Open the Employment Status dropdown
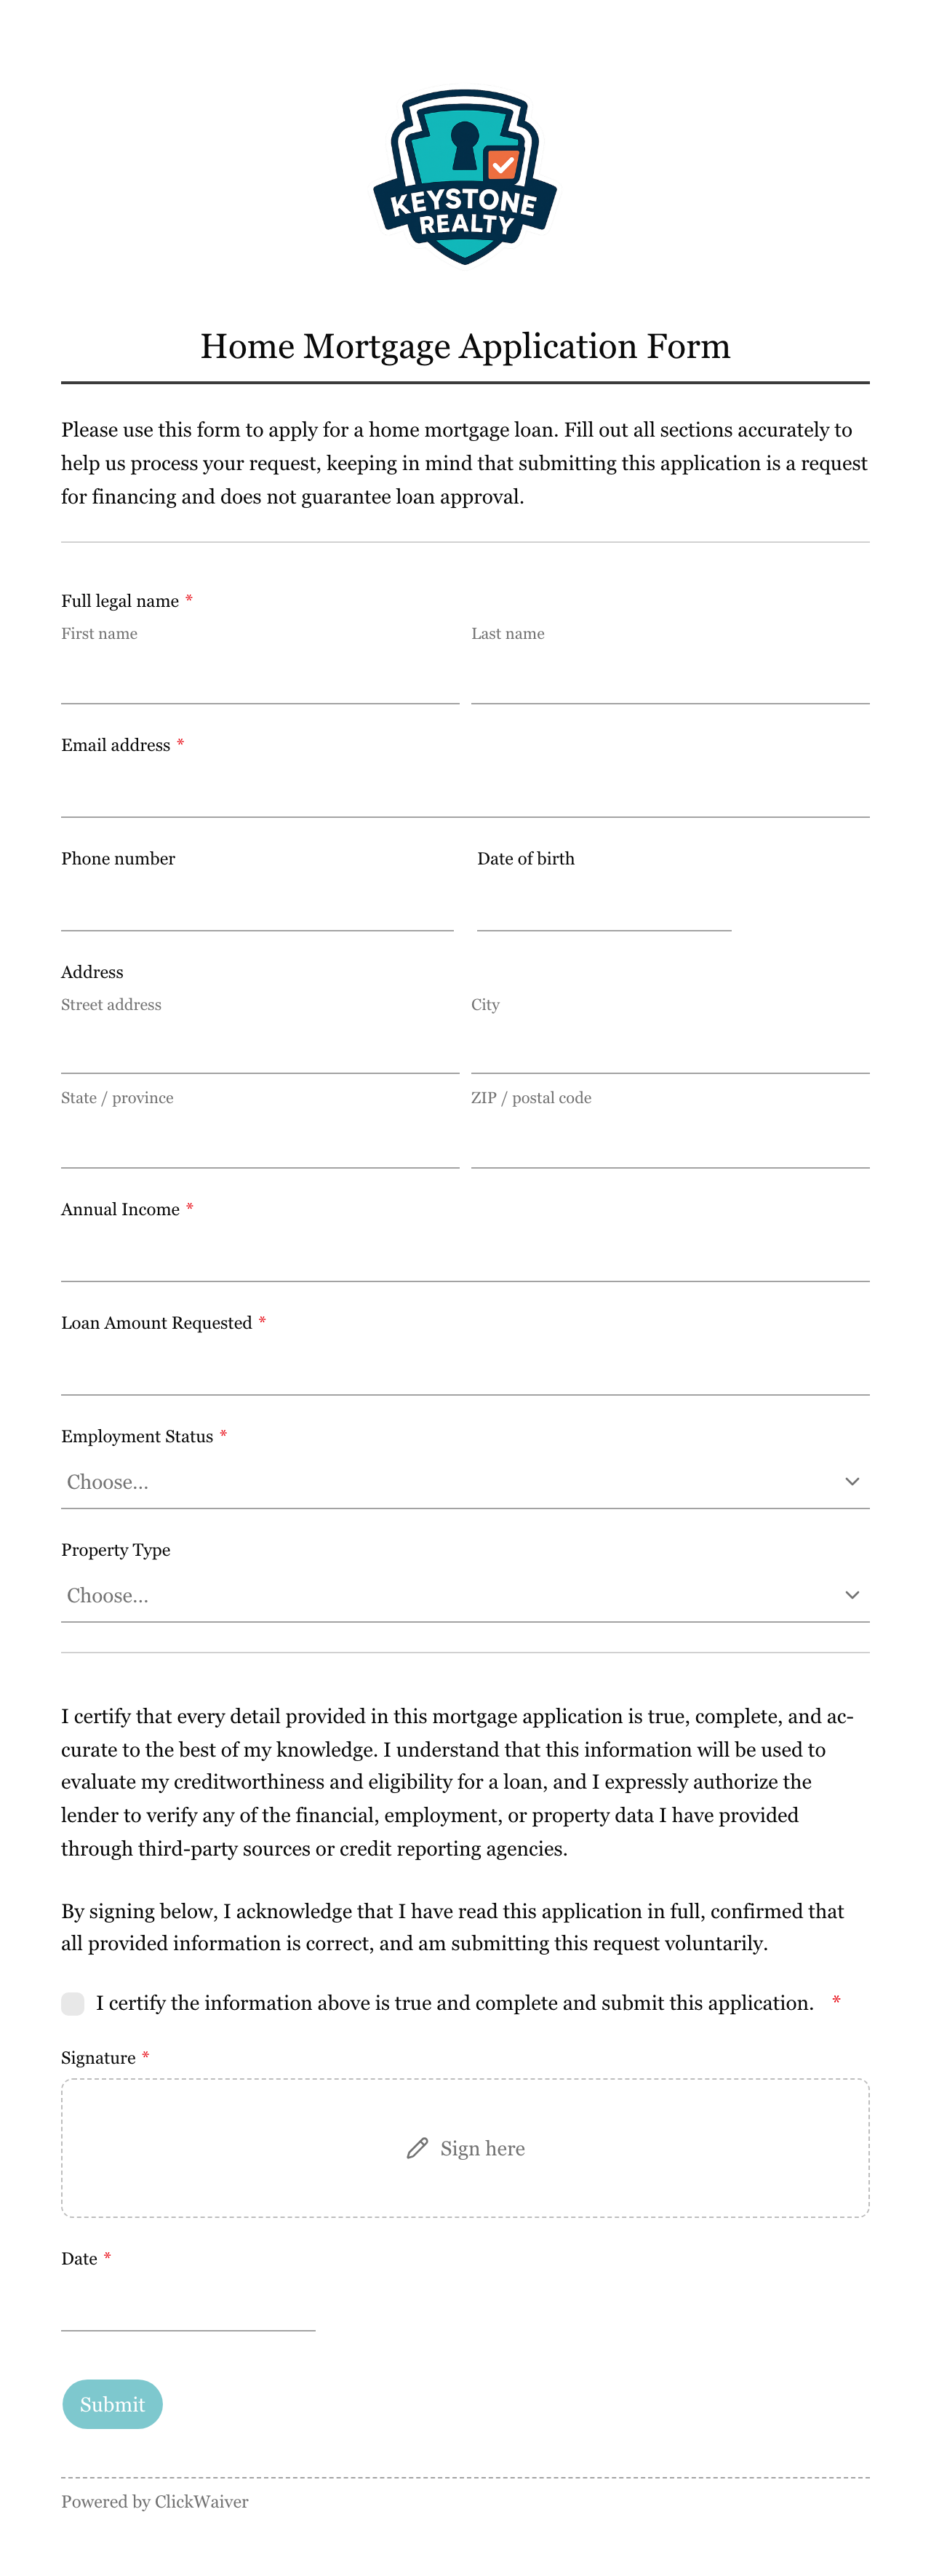 coord(465,1482)
